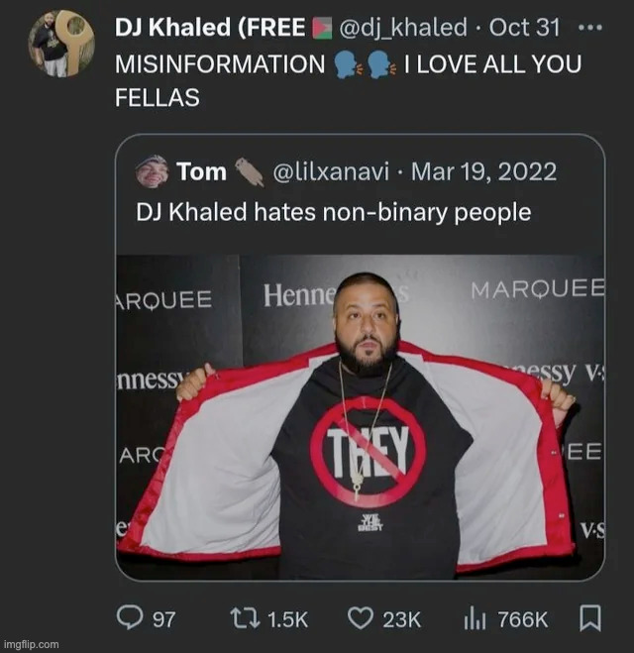Open the reply icon with 97 replies
The height and width of the screenshot is (653, 634).
point(131,618)
